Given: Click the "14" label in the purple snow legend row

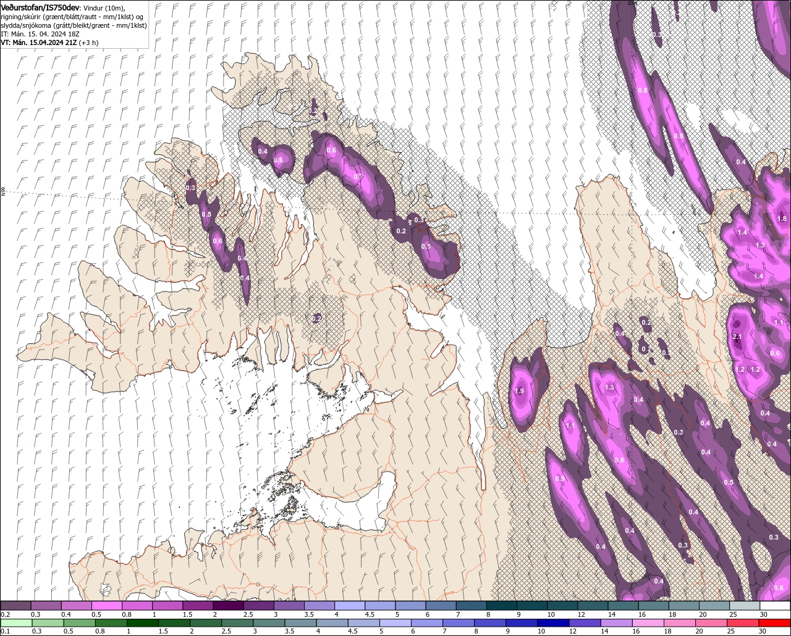Looking at the screenshot, I should click(612, 614).
